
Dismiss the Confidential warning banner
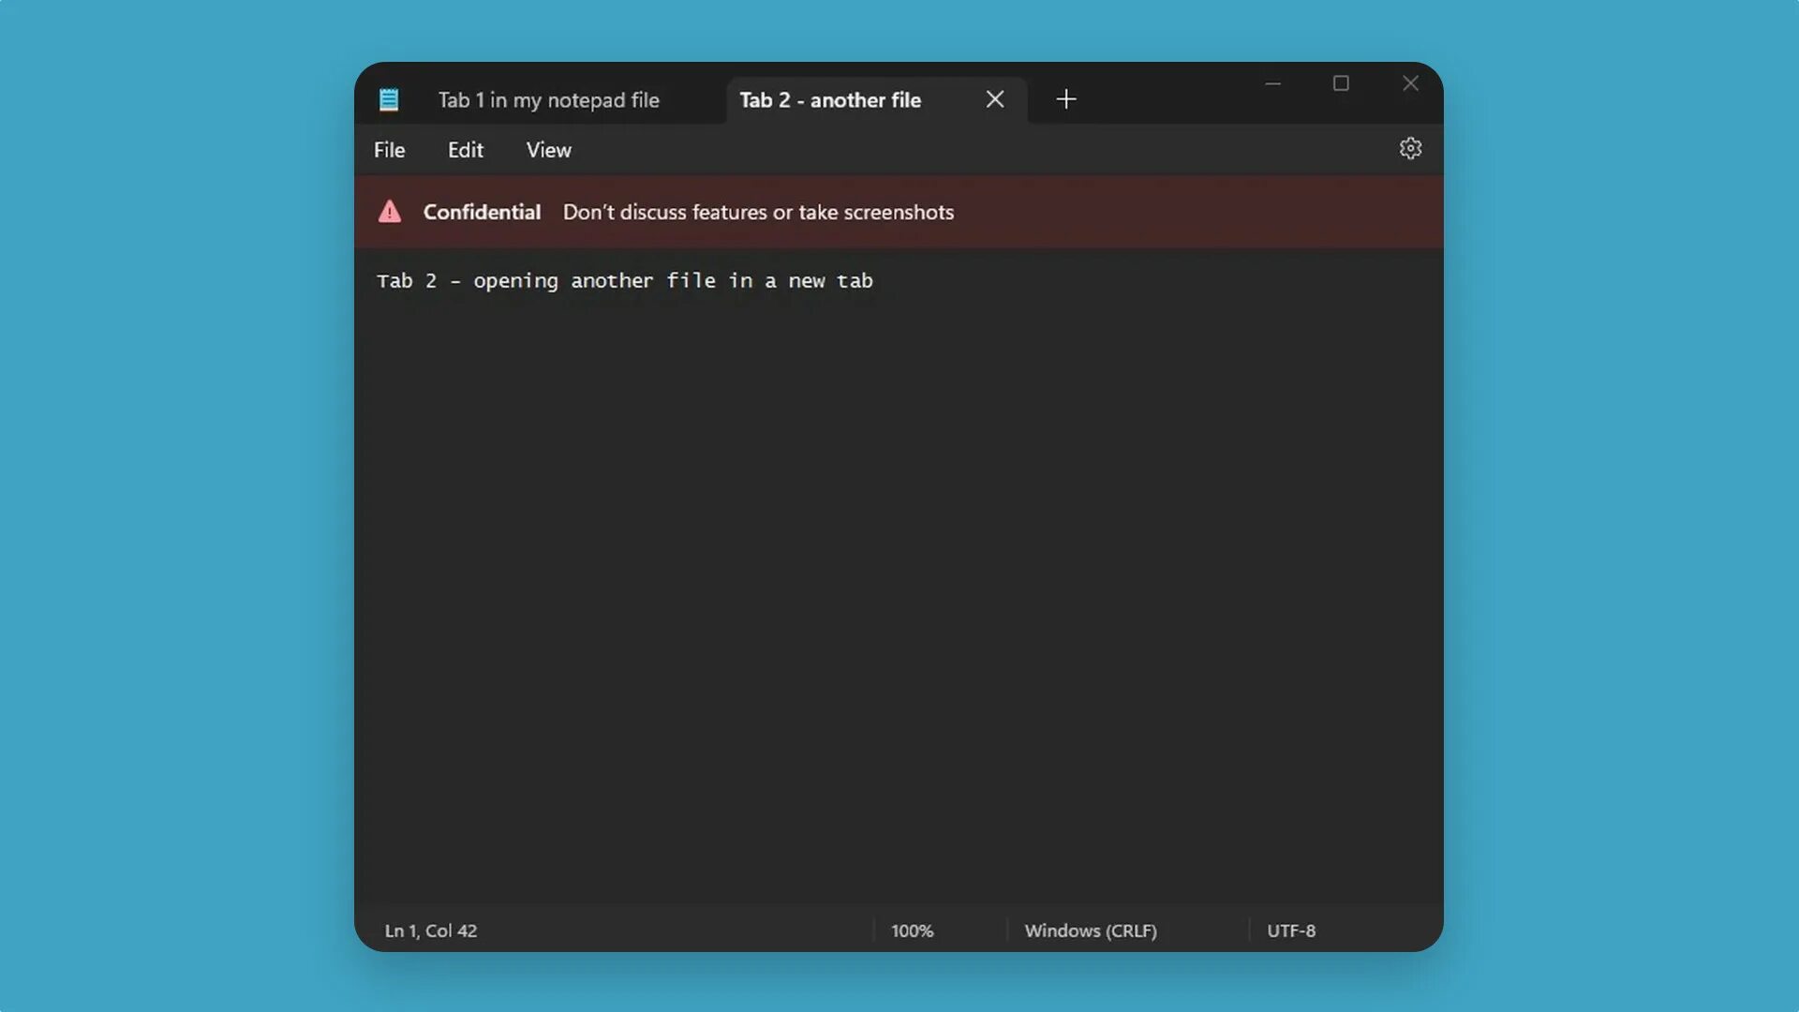[x=1415, y=210]
